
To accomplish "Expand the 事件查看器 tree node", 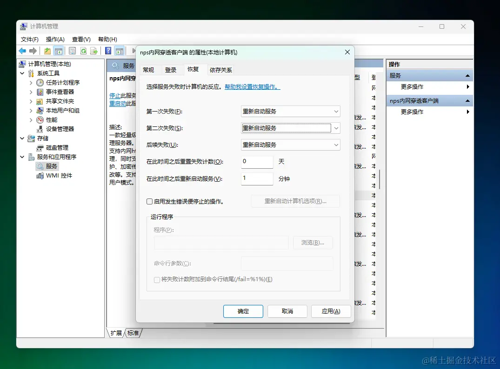I will [31, 92].
